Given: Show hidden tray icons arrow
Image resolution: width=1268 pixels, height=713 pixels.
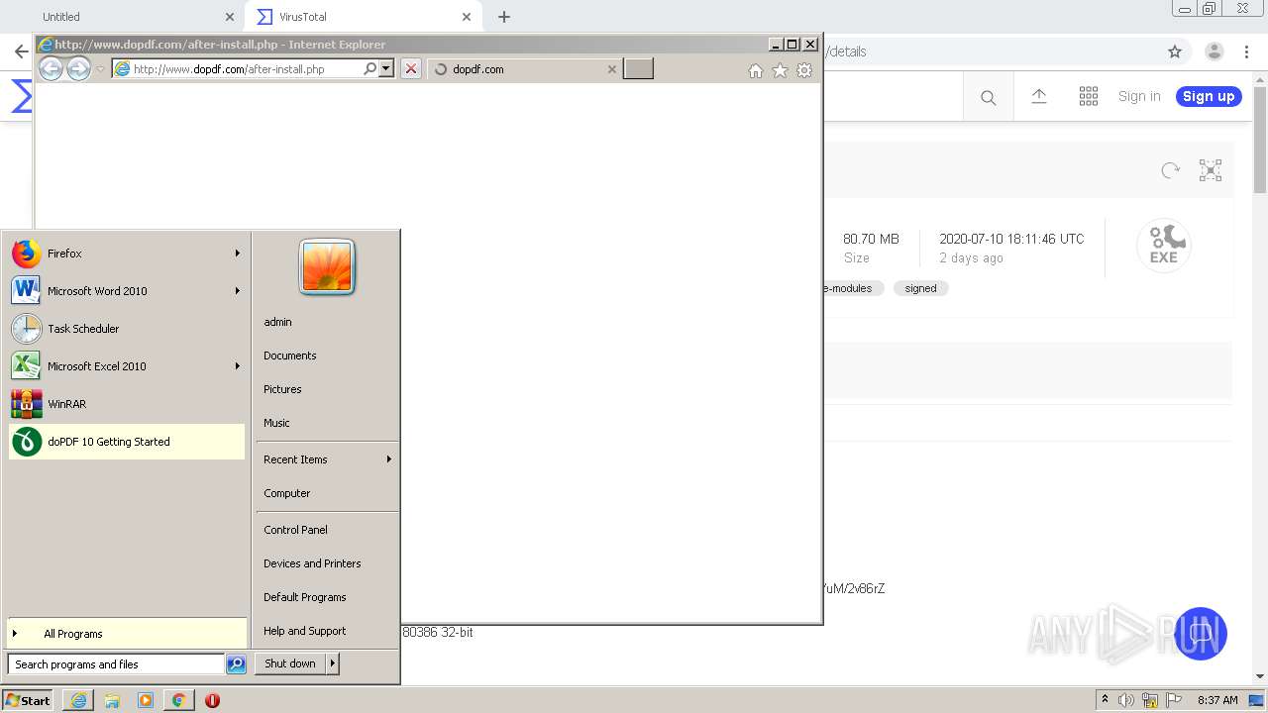Looking at the screenshot, I should (x=1105, y=700).
